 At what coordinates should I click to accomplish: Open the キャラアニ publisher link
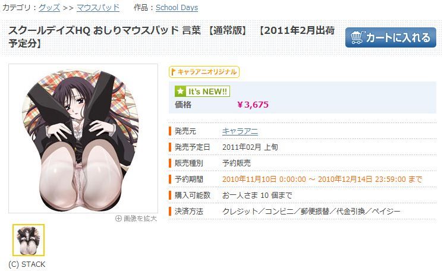pos(240,131)
